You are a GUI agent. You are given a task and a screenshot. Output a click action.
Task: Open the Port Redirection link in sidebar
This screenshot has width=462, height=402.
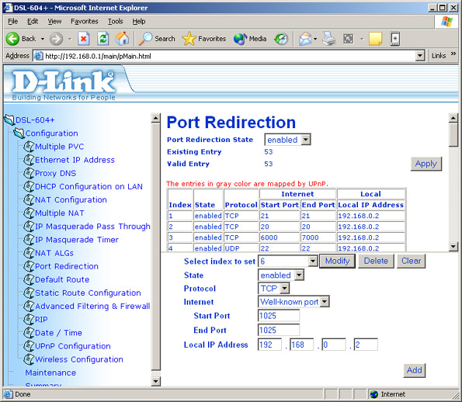[67, 266]
